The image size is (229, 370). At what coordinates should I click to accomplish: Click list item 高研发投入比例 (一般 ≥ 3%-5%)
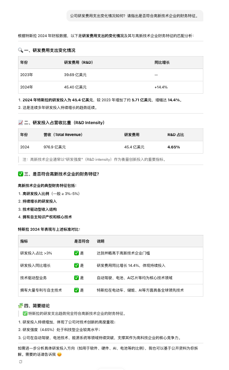coord(51,194)
